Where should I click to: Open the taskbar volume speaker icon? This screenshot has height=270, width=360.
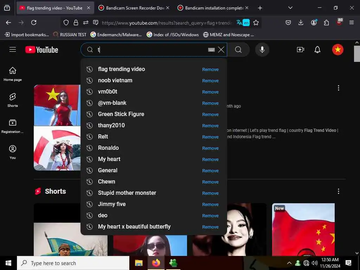pyautogui.click(x=315, y=263)
